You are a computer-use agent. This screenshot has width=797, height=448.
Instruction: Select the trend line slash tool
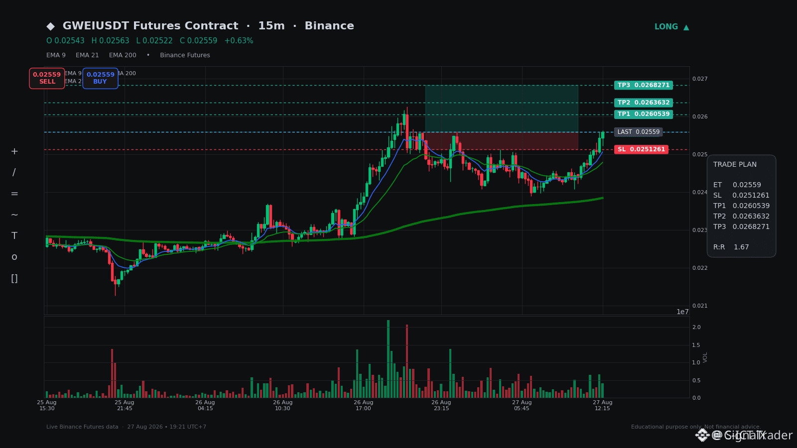pyautogui.click(x=14, y=173)
